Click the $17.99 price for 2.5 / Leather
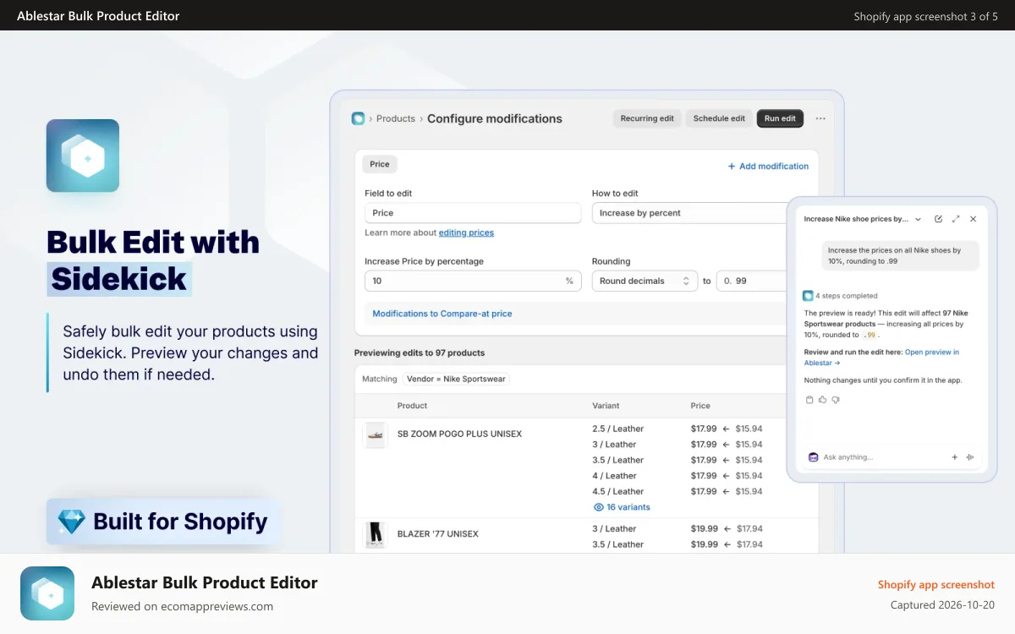 [704, 429]
